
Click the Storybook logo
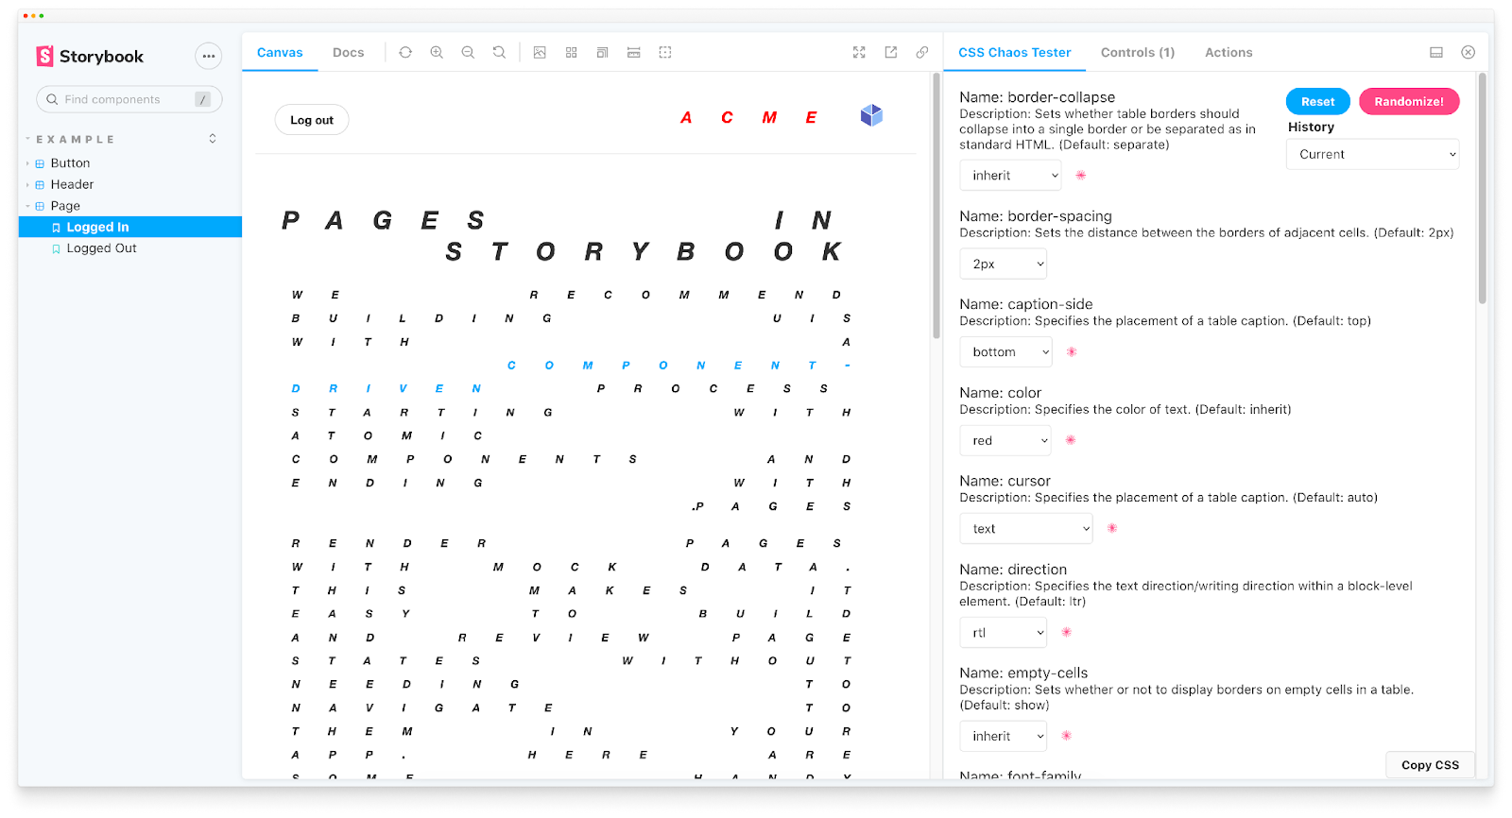click(x=90, y=56)
